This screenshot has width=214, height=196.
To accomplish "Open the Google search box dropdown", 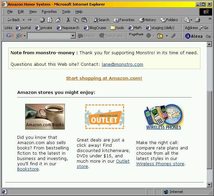I will [73, 36].
